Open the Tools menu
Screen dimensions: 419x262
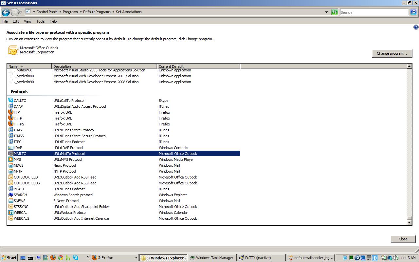tap(41, 21)
